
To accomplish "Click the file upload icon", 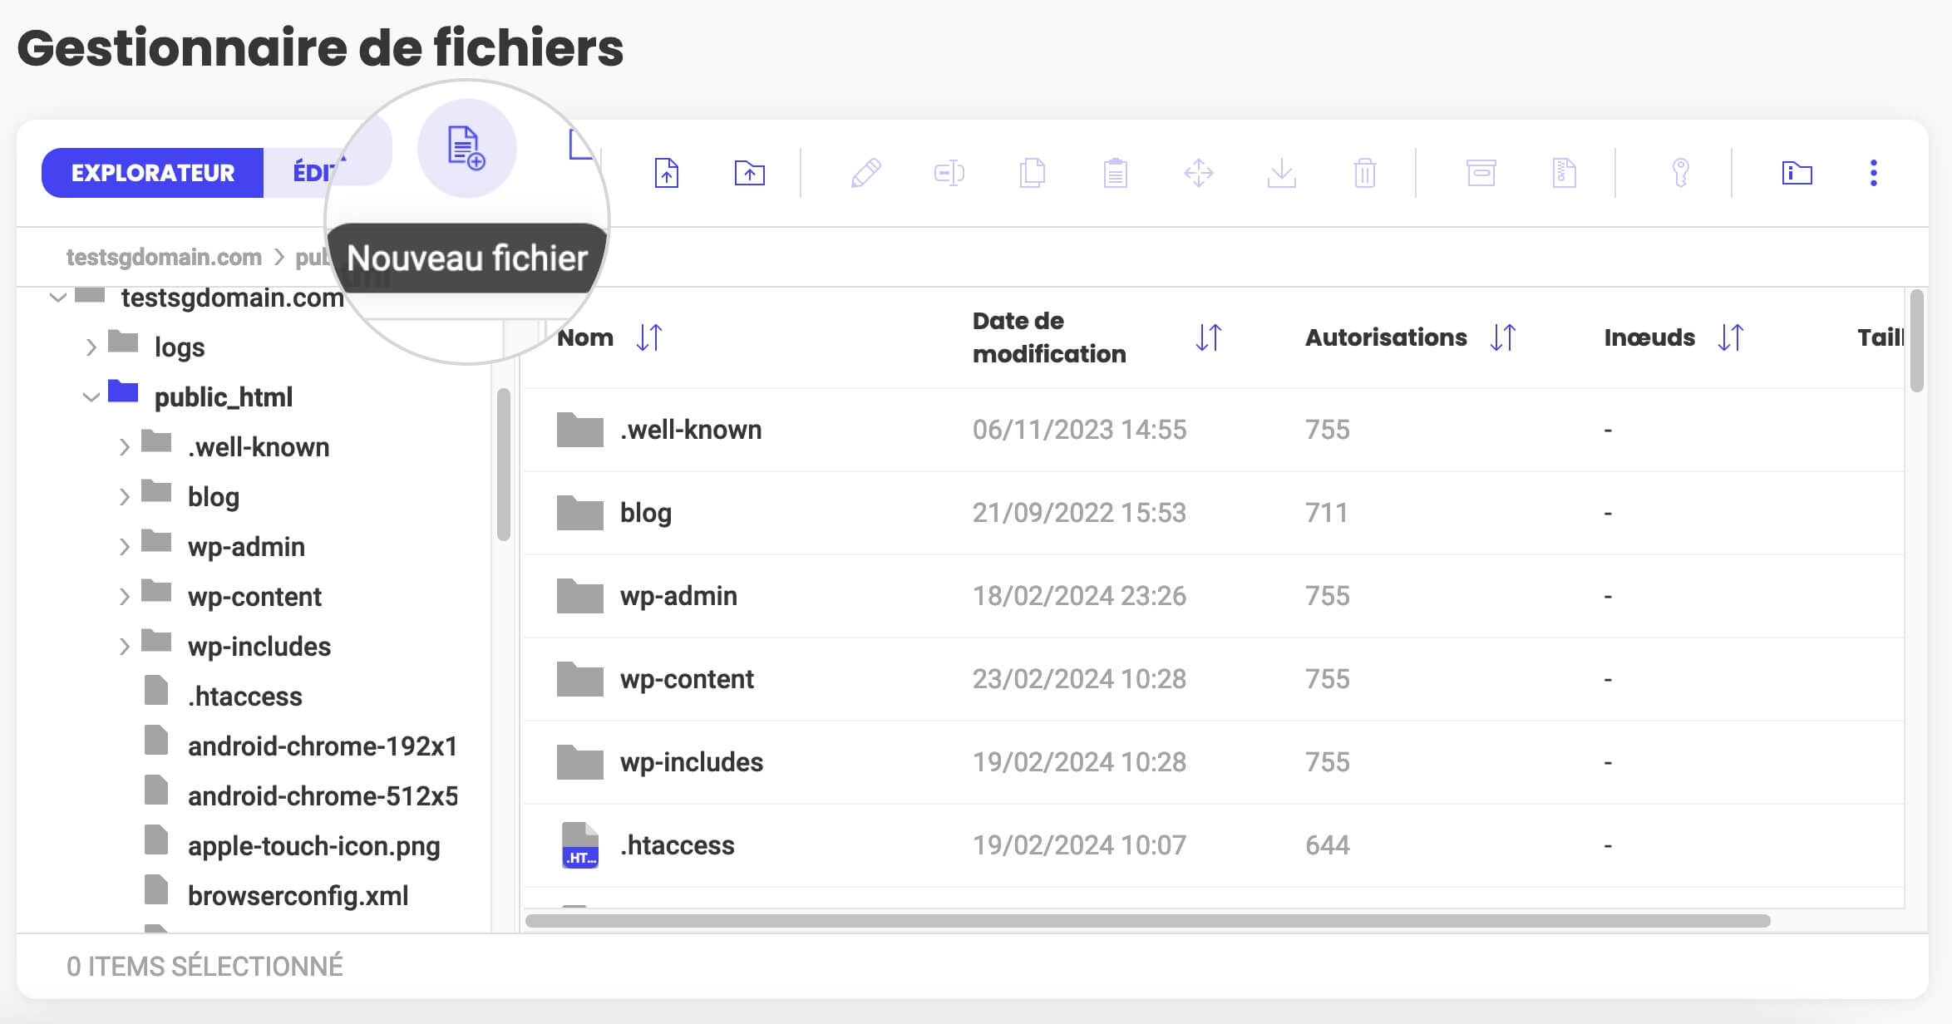I will click(667, 173).
